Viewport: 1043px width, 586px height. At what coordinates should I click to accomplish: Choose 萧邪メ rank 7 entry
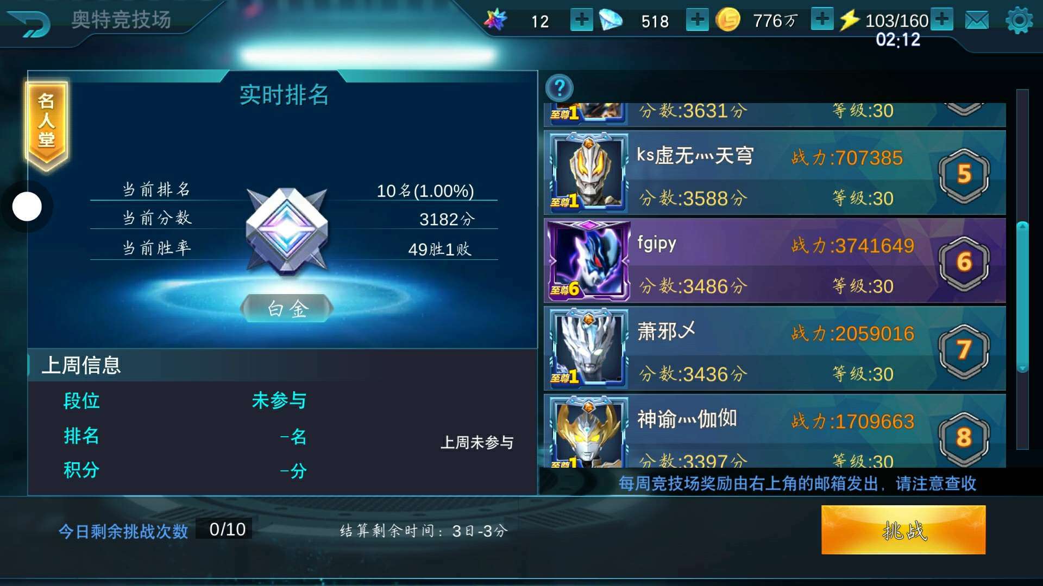coord(775,349)
